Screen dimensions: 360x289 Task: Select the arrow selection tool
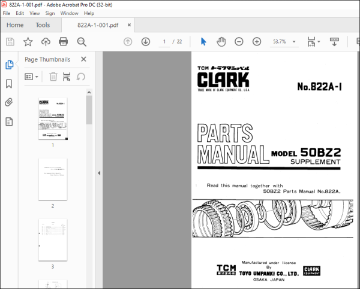[x=203, y=42]
